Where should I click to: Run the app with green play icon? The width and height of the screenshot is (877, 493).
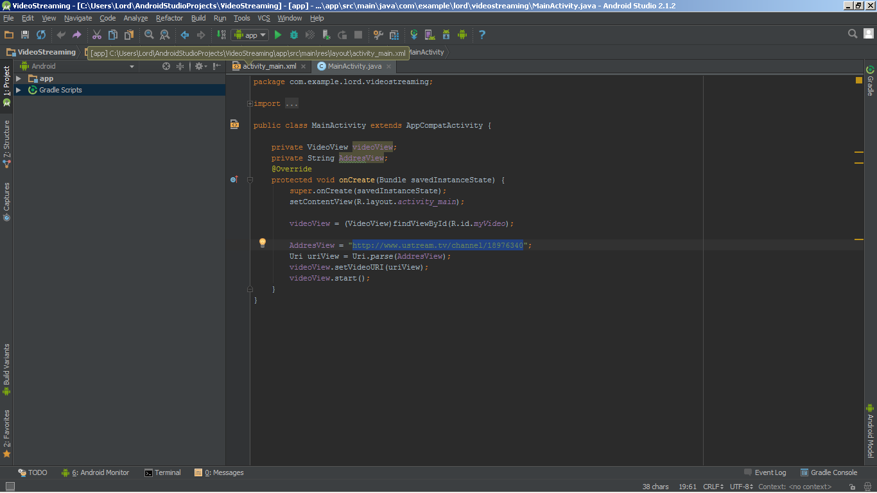coord(278,35)
